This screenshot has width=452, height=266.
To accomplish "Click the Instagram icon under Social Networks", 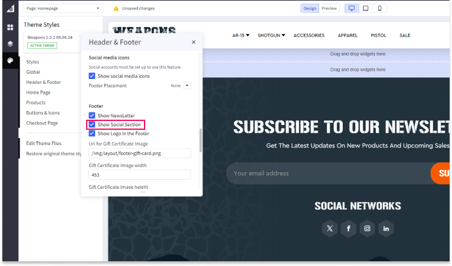I will (367, 228).
